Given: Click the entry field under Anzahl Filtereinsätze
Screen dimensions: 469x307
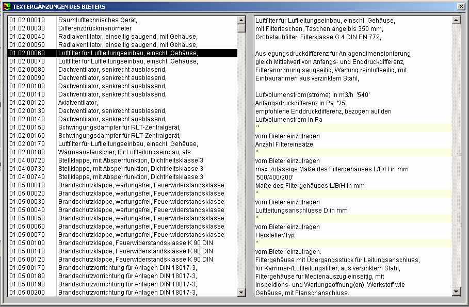Looking at the screenshot, I should click(353, 152).
